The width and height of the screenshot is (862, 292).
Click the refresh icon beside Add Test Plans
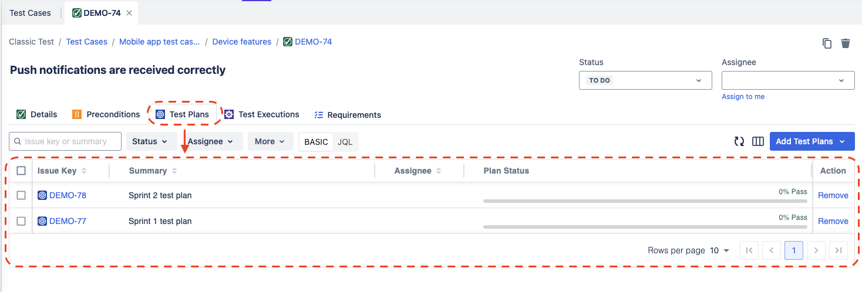click(x=739, y=141)
